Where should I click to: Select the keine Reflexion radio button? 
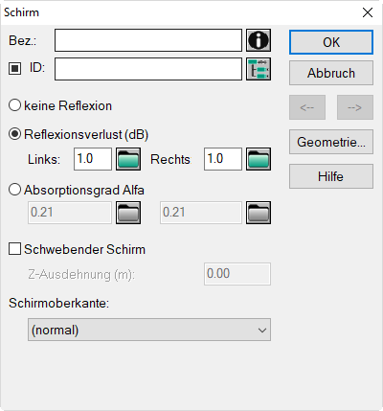tap(14, 105)
